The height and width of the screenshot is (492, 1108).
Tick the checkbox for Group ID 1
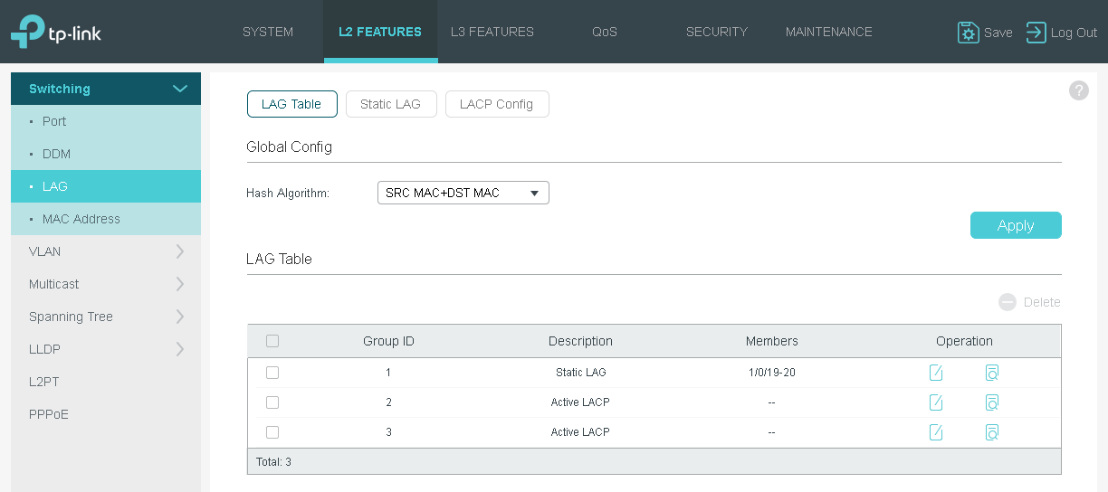[272, 373]
